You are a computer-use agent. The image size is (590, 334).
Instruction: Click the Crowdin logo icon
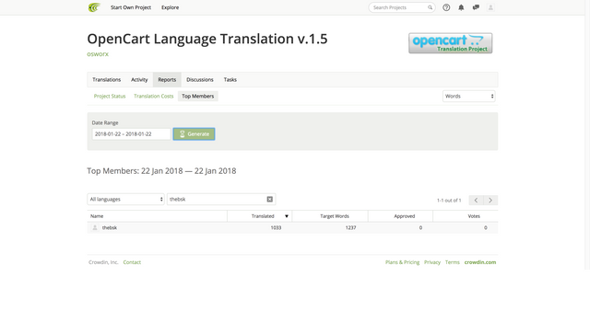[x=94, y=7]
